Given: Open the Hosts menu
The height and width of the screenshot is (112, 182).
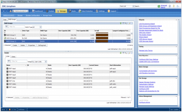Looking at the screenshot, I should (72, 11).
